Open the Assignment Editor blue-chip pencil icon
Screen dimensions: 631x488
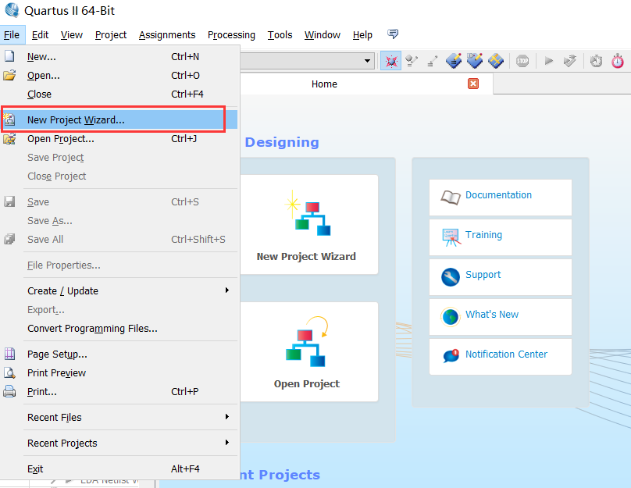pos(454,61)
